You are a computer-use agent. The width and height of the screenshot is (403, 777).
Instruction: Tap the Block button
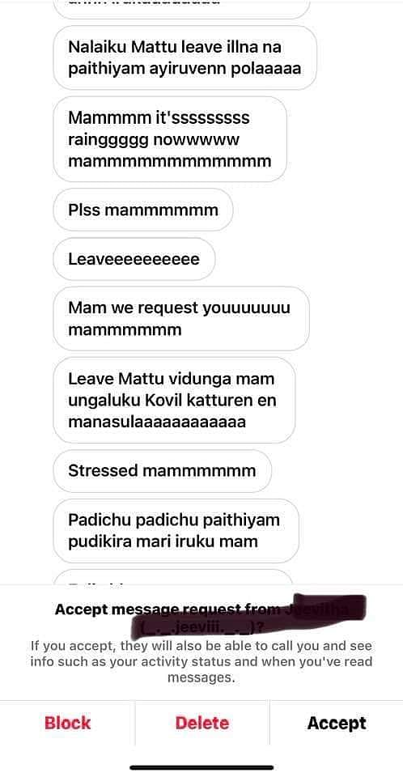[x=67, y=723]
